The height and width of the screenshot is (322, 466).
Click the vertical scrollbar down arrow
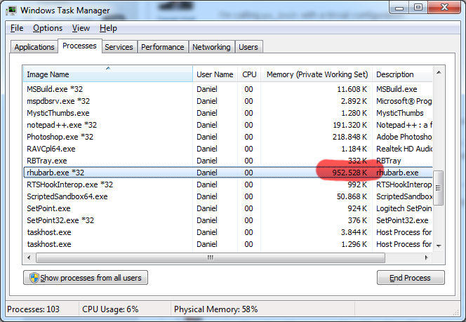(x=439, y=246)
